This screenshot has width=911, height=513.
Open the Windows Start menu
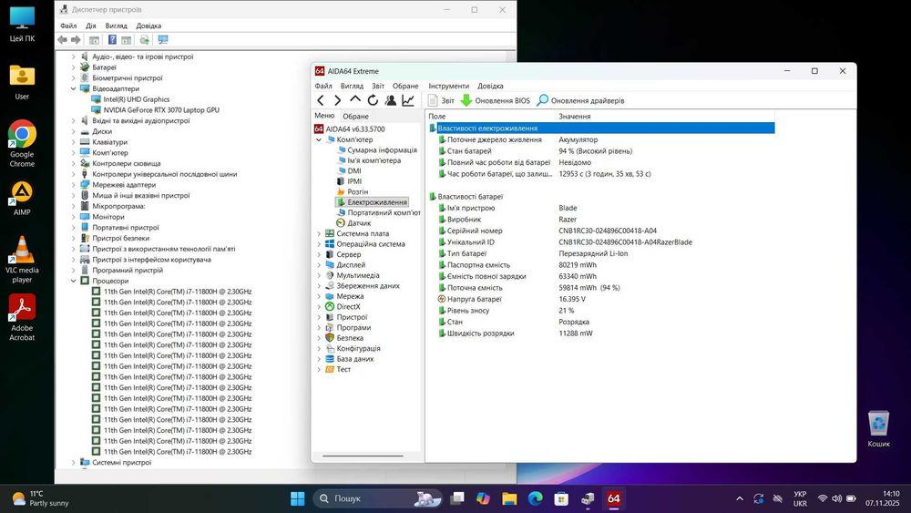tap(298, 498)
